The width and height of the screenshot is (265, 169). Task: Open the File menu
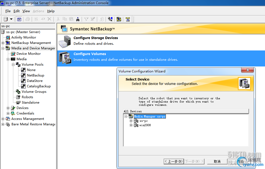[8, 11]
